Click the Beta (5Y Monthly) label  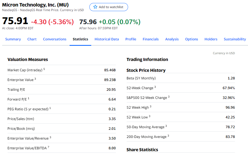(x=141, y=78)
